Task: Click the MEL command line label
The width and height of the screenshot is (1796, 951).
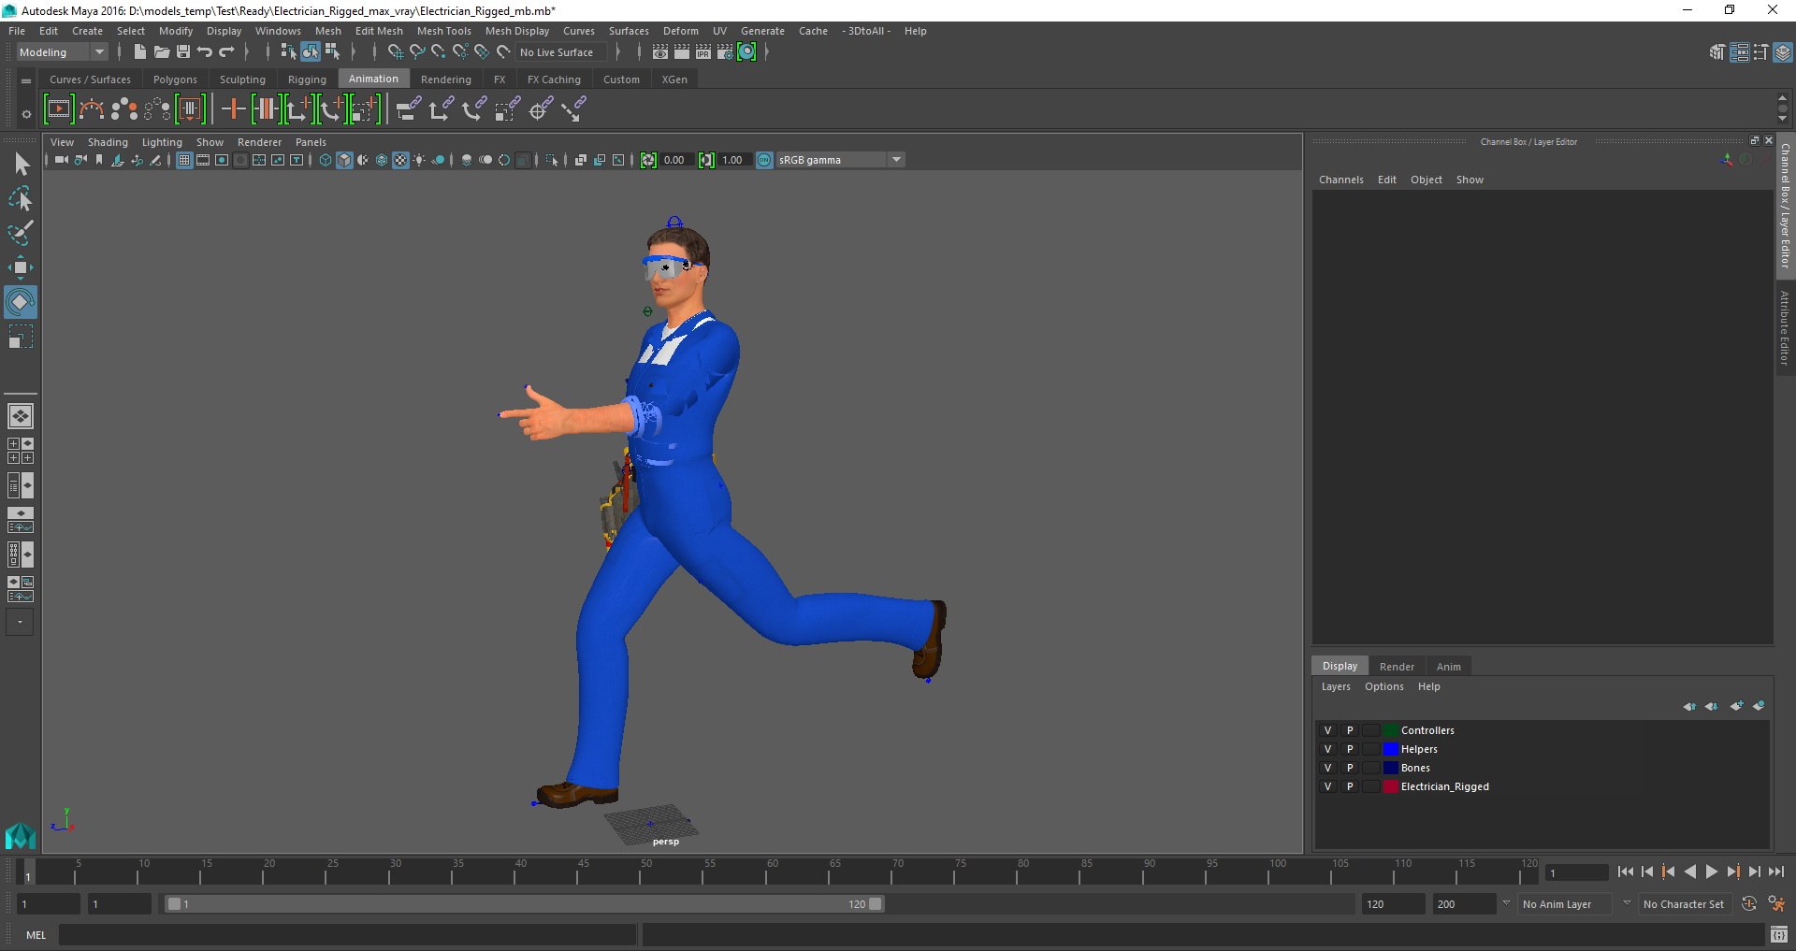Action: coord(36,935)
